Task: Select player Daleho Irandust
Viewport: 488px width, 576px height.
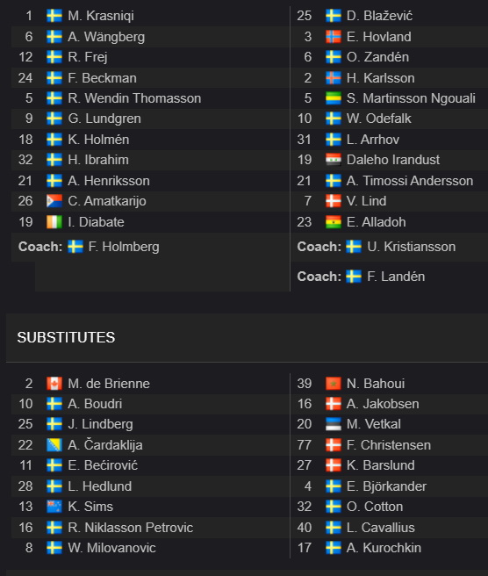Action: click(x=393, y=160)
